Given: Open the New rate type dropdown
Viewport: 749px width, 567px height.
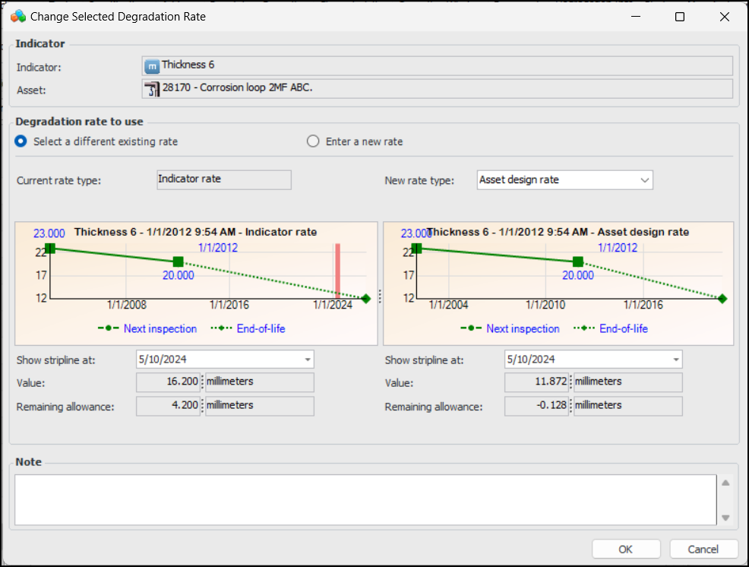Looking at the screenshot, I should click(x=644, y=180).
